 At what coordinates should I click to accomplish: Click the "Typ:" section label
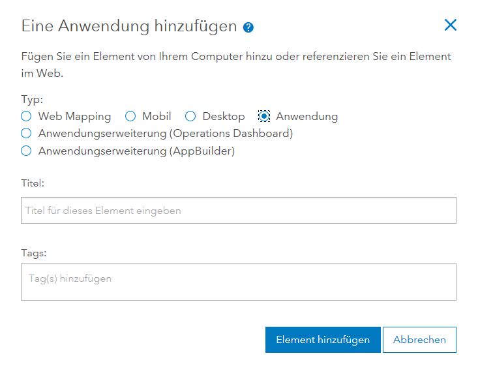coord(32,100)
